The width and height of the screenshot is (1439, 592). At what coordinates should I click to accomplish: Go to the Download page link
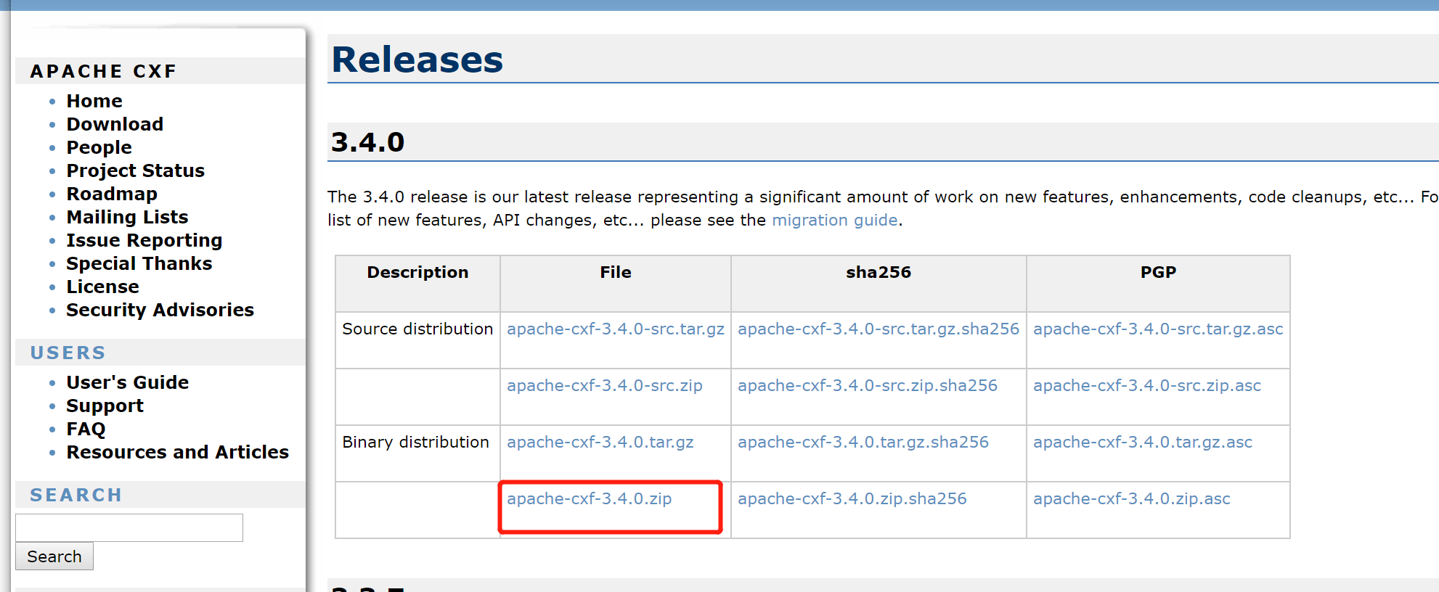click(115, 124)
